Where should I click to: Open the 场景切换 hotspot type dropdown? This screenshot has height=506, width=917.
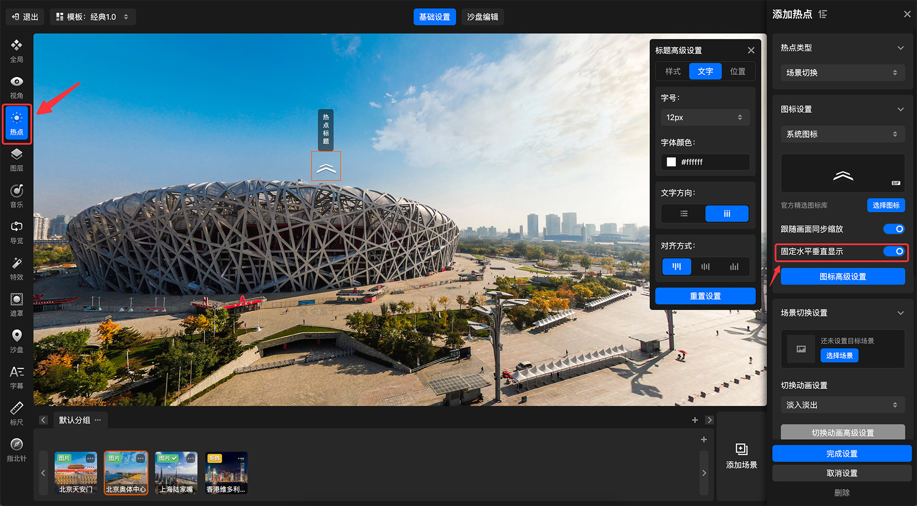click(842, 72)
